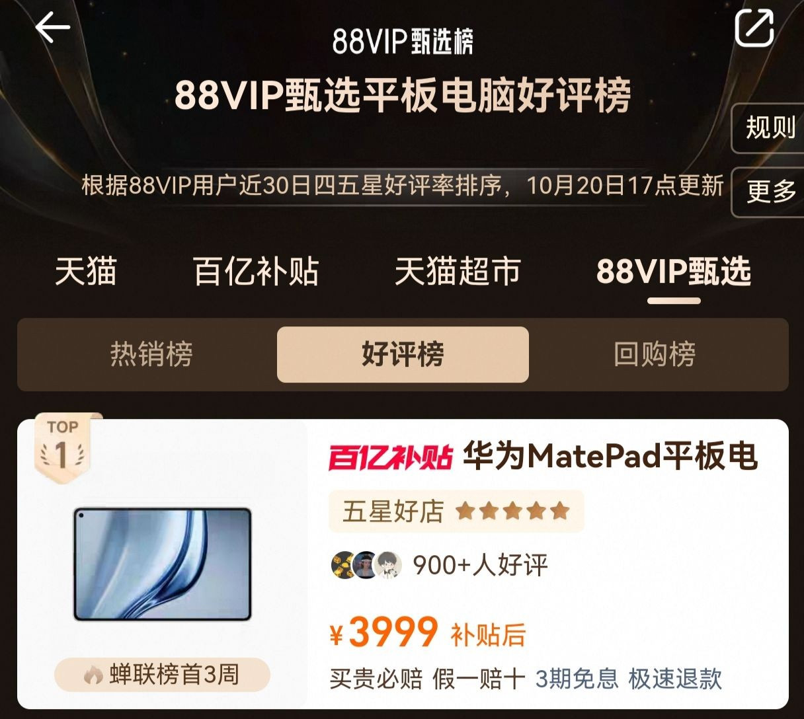Open the Huawei MatePad tablet thumbnail

pyautogui.click(x=162, y=564)
